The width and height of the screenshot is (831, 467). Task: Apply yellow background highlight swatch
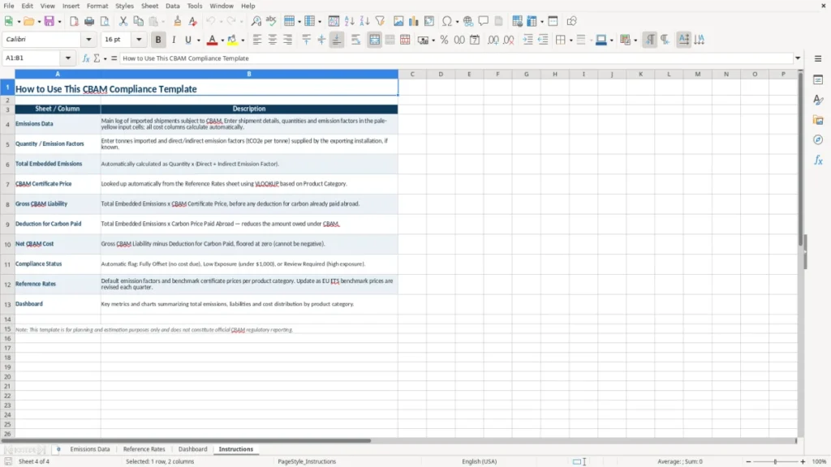pyautogui.click(x=232, y=40)
